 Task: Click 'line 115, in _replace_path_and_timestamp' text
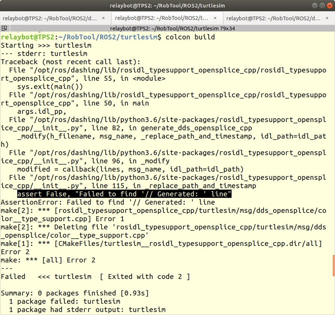(x=174, y=186)
